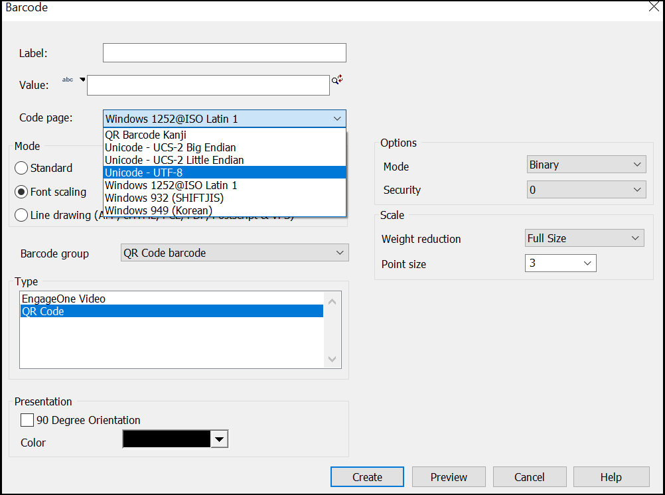The height and width of the screenshot is (495, 665).
Task: Click the Create button
Action: [x=367, y=476]
